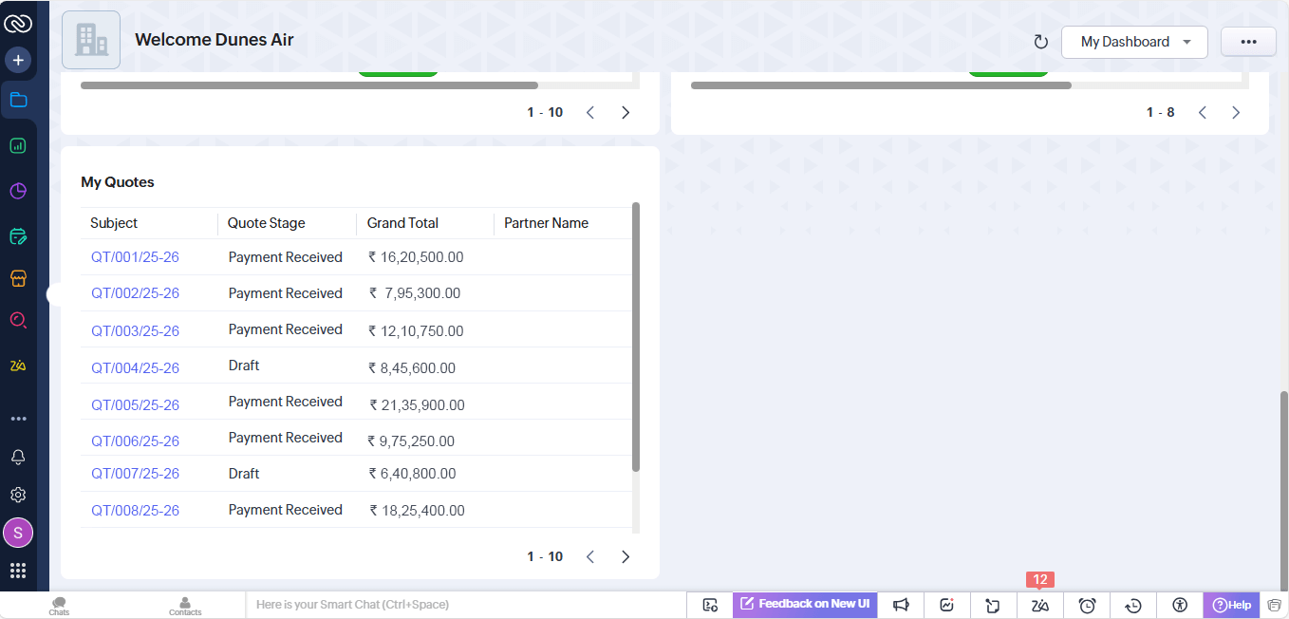The height and width of the screenshot is (619, 1289).
Task: Open the Chats tab
Action: tap(60, 606)
